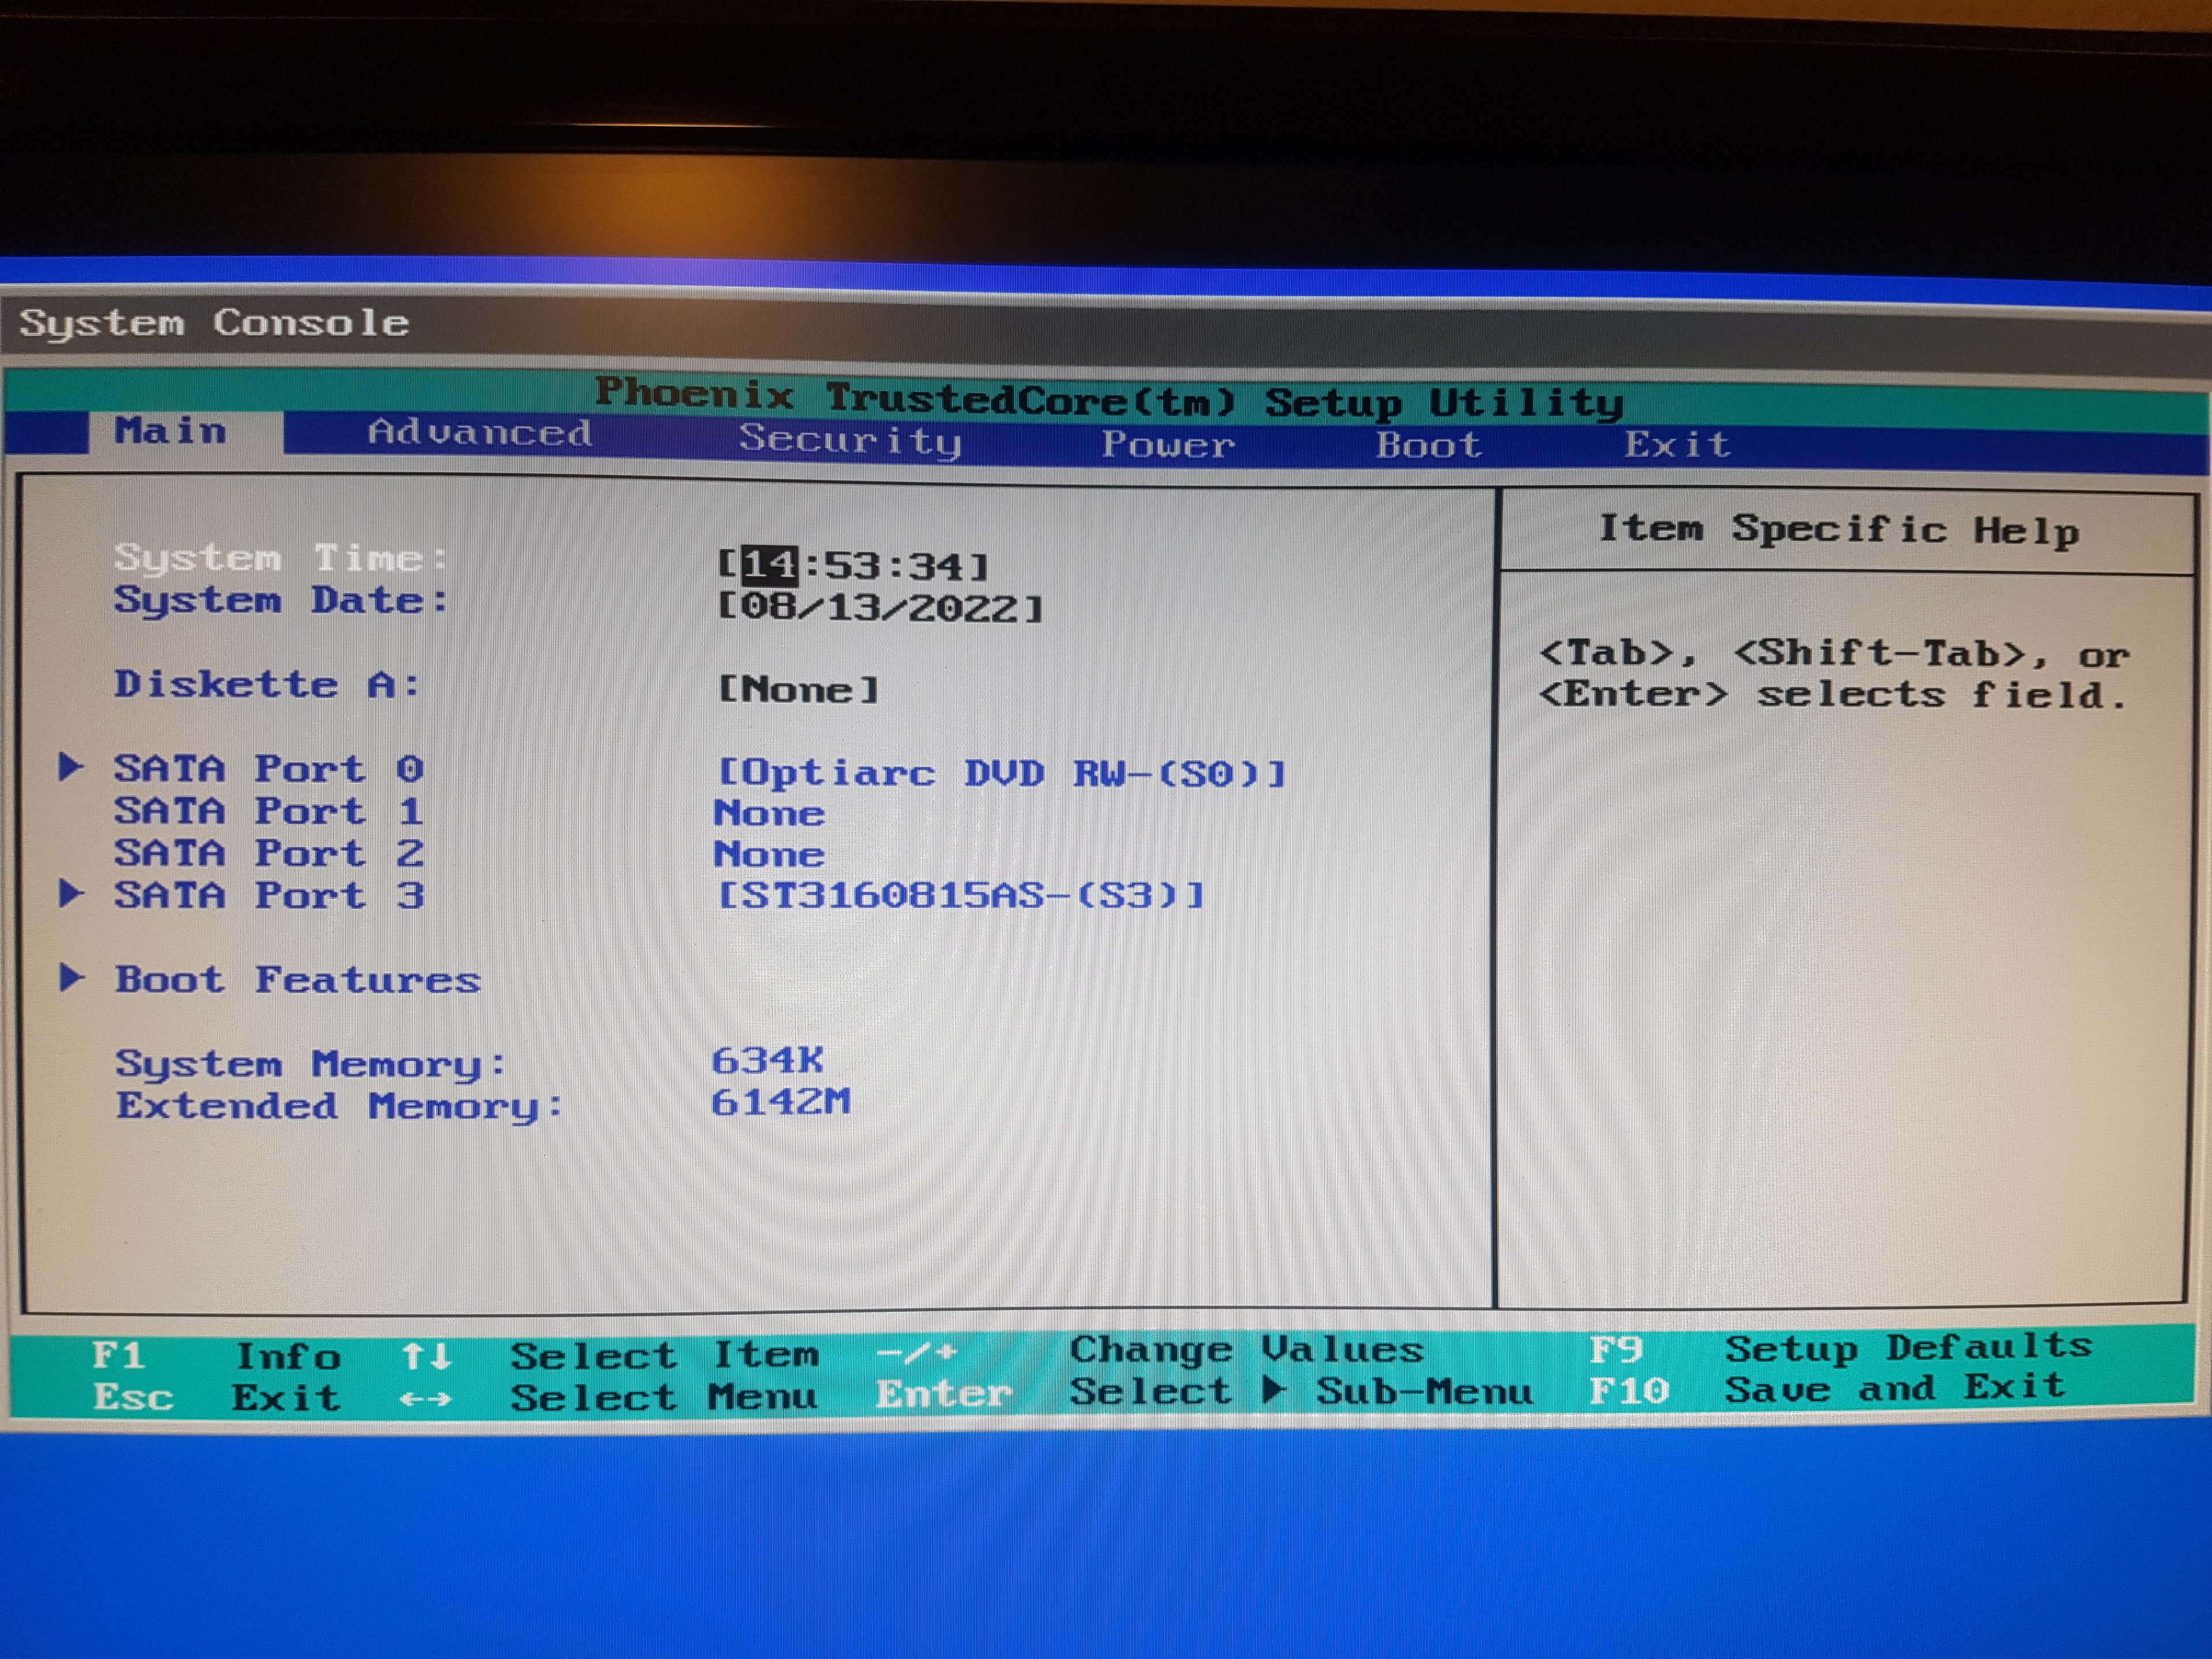This screenshot has width=2212, height=1659.
Task: Click F9 Setup Defaults
Action: (x=1616, y=1350)
